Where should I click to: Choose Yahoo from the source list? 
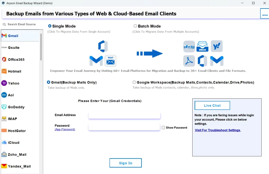pyautogui.click(x=13, y=83)
